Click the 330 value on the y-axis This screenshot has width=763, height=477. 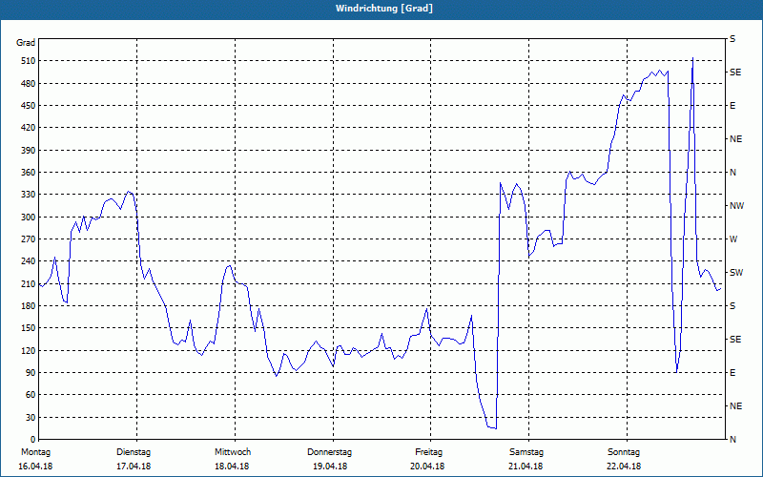tap(29, 195)
